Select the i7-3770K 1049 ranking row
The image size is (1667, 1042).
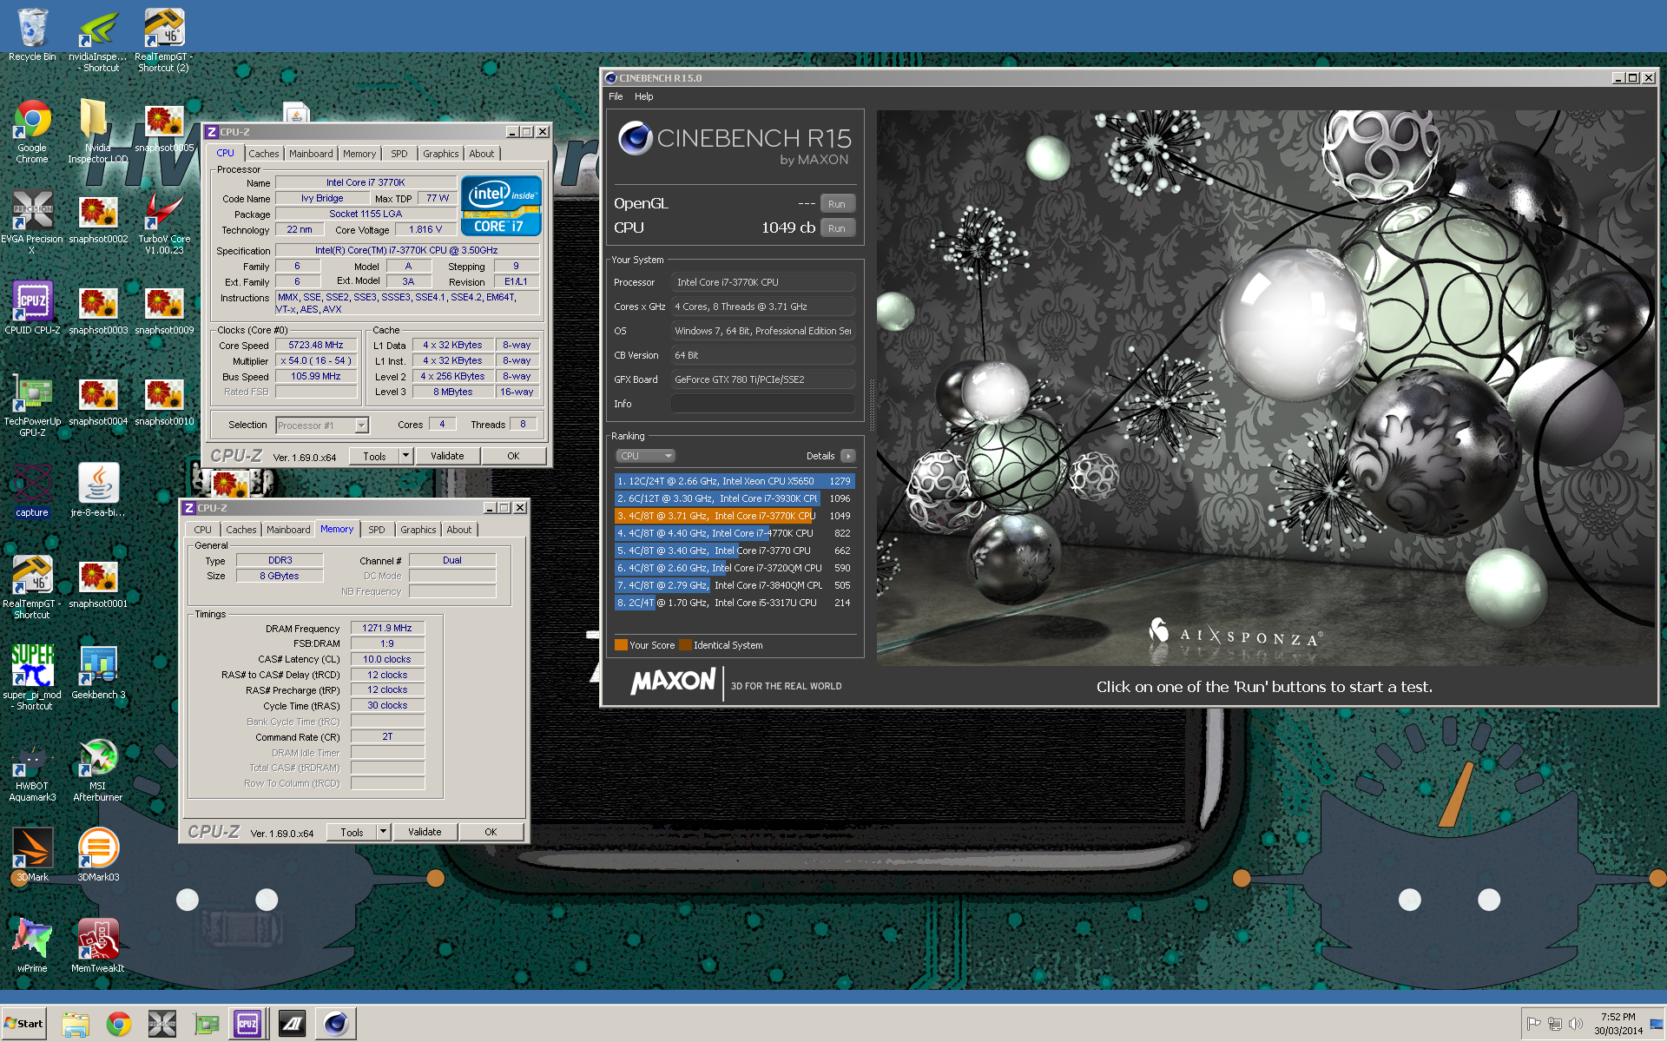735,516
